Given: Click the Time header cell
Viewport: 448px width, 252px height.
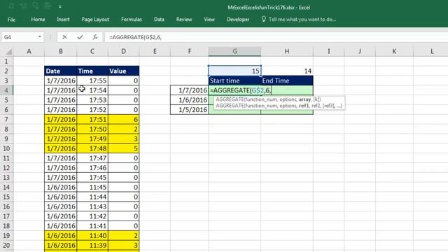Looking at the screenshot, I should pos(92,71).
